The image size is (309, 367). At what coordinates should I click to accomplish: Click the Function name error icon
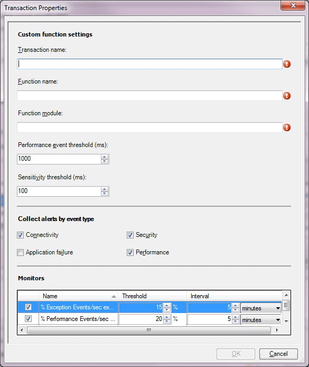click(287, 96)
